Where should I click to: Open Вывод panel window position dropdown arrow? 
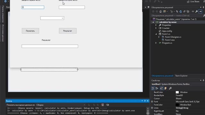tap(142, 101)
